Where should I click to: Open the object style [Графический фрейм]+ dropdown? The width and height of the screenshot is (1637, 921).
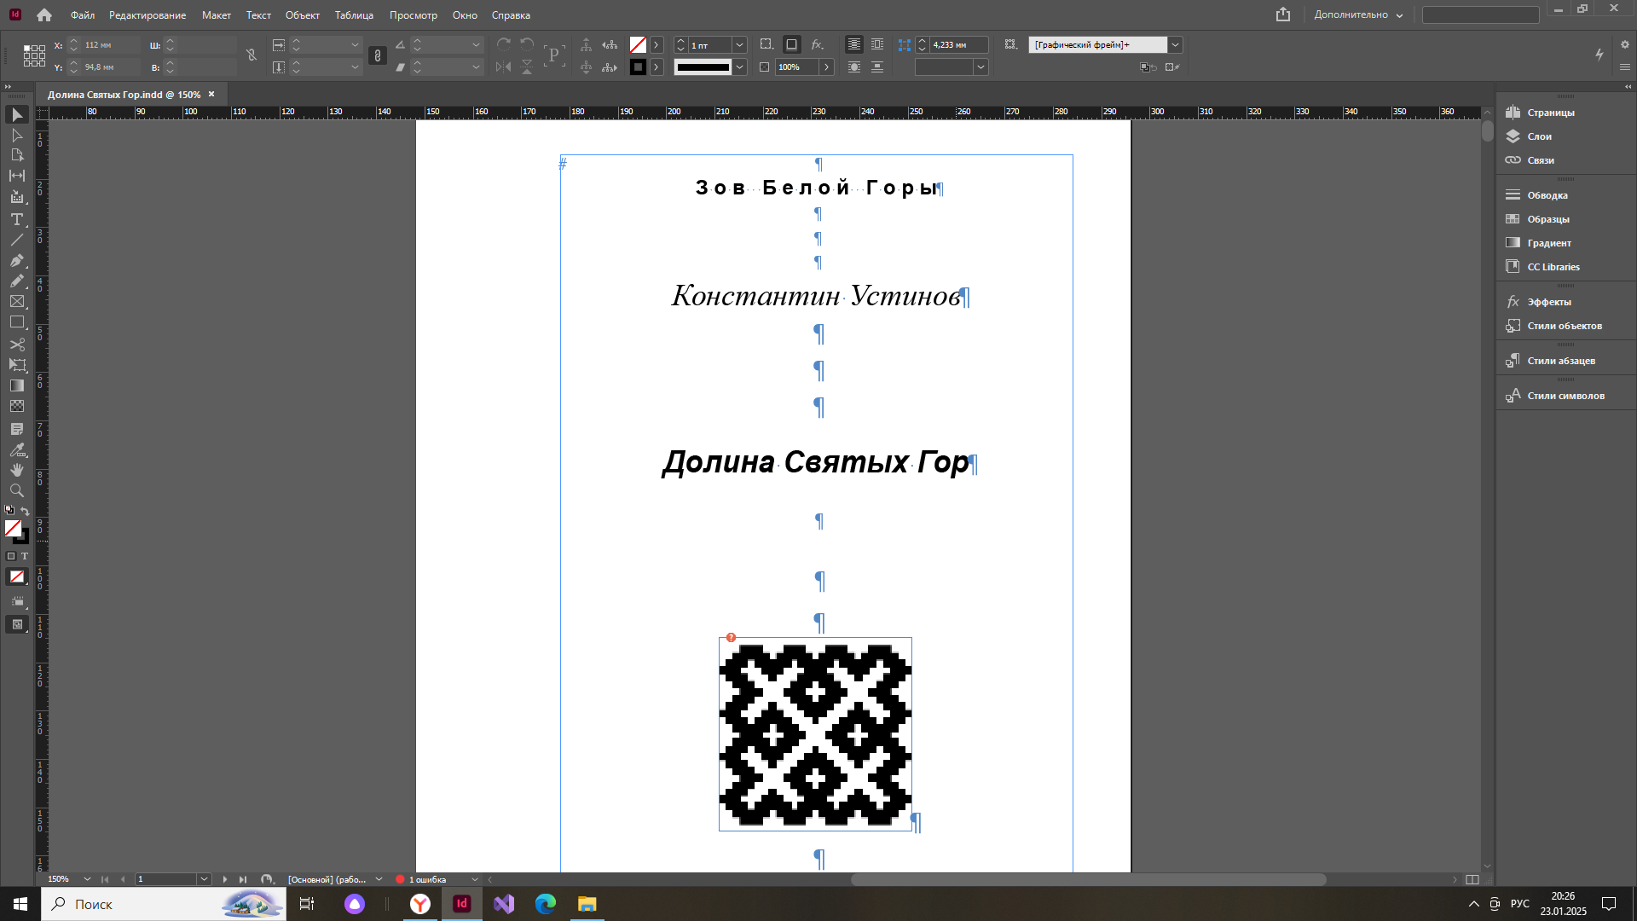tap(1175, 45)
